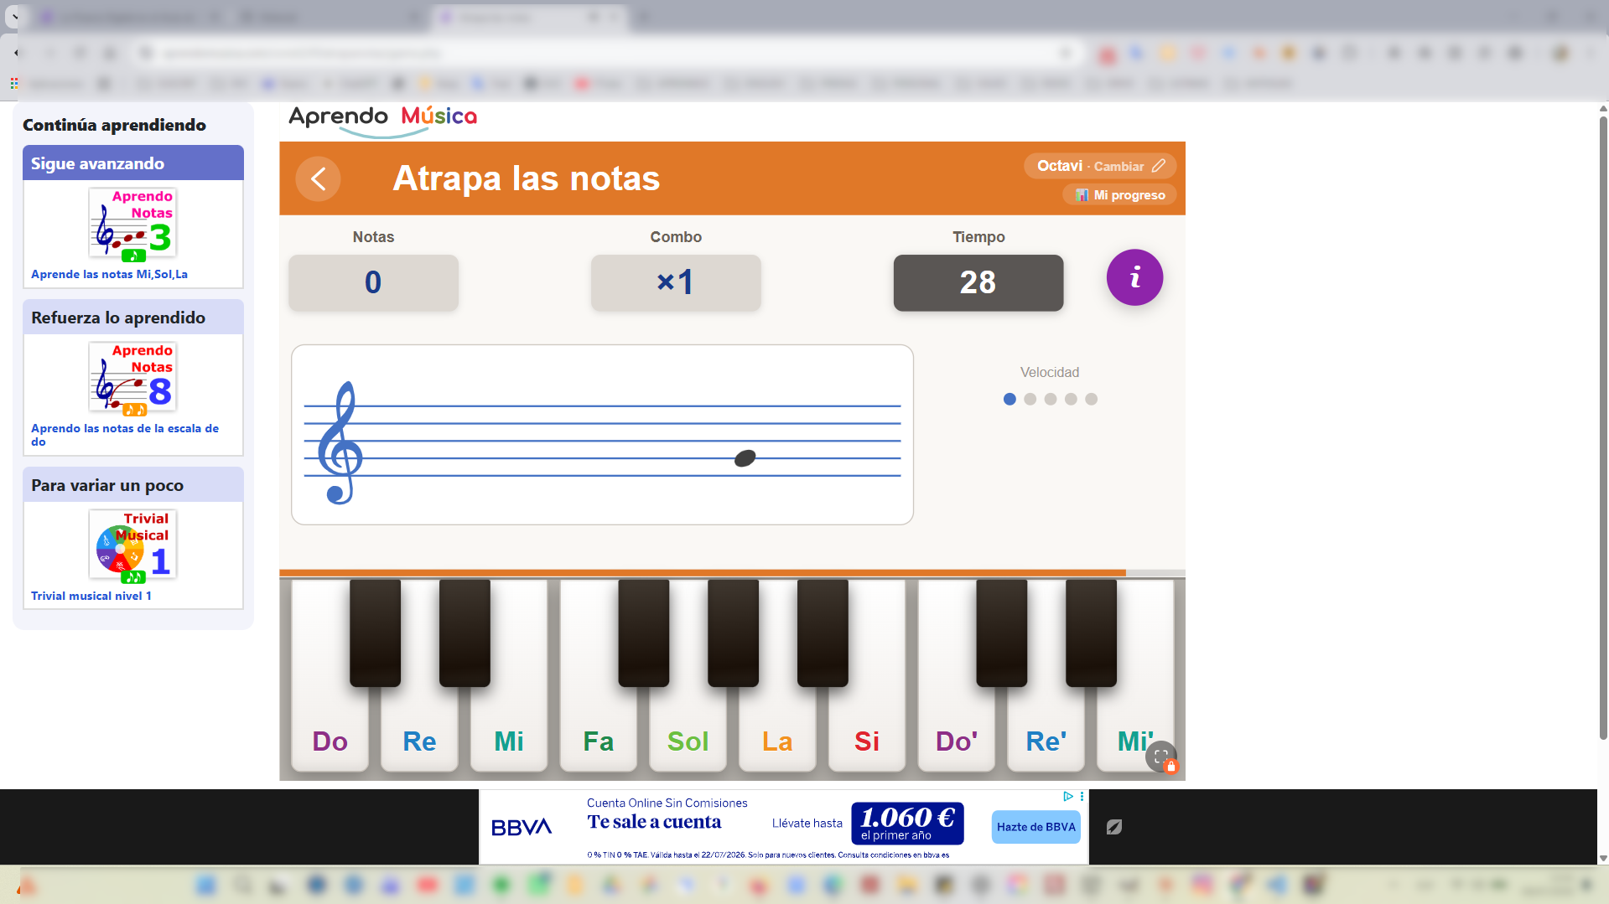Click the fullscreen icon on the piano
The image size is (1609, 904).
pos(1160,757)
